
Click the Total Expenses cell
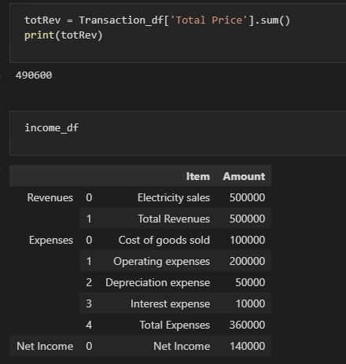click(x=175, y=325)
